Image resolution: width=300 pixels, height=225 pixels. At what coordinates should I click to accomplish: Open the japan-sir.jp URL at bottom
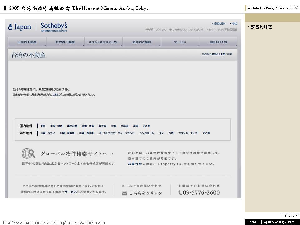[x=54, y=222]
